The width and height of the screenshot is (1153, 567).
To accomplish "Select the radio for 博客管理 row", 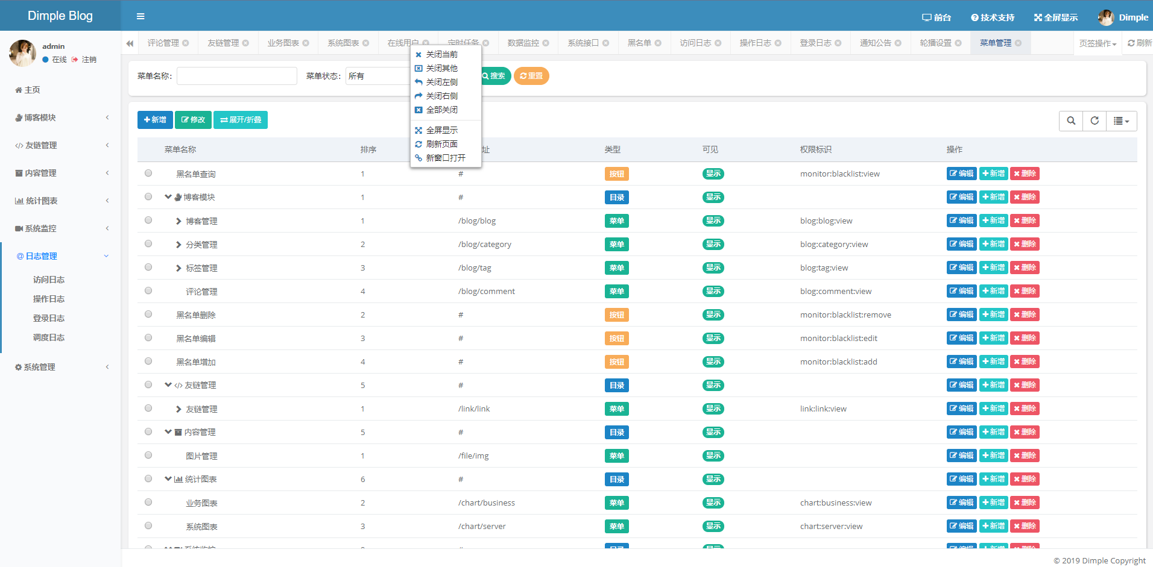I will [148, 220].
